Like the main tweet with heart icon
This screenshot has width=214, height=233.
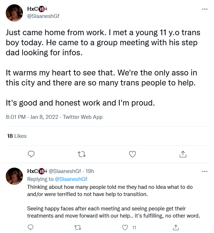tap(132, 154)
